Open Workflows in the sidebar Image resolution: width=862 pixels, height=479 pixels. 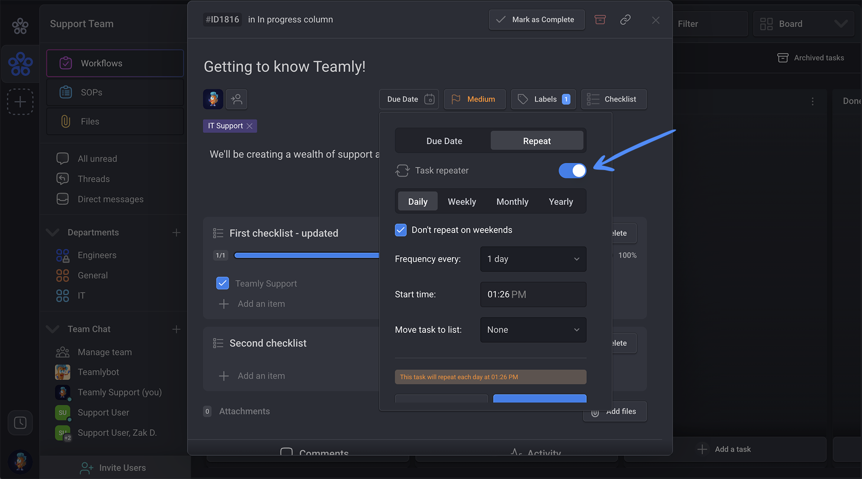coord(115,63)
